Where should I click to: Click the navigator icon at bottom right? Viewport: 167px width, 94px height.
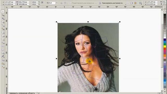pos(162,93)
